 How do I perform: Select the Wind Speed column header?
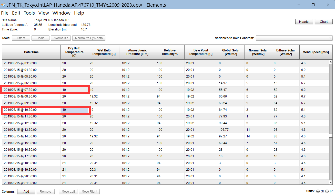point(316,52)
